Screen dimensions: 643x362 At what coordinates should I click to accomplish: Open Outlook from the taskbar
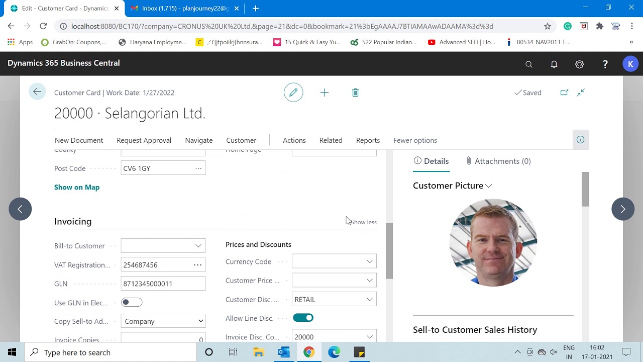click(x=284, y=352)
